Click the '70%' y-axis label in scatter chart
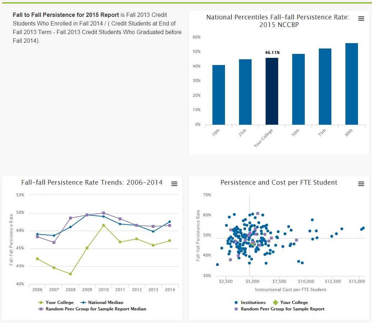The image size is (372, 323). (207, 195)
